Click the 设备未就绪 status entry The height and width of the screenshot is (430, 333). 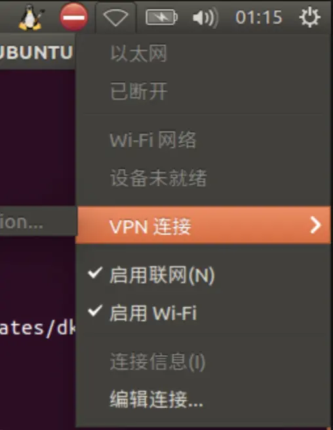click(x=158, y=178)
